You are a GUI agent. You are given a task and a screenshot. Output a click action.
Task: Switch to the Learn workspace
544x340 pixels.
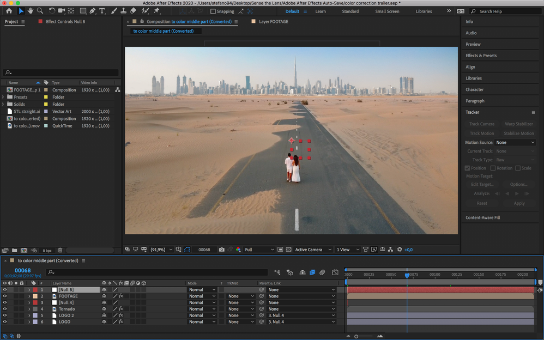[321, 11]
